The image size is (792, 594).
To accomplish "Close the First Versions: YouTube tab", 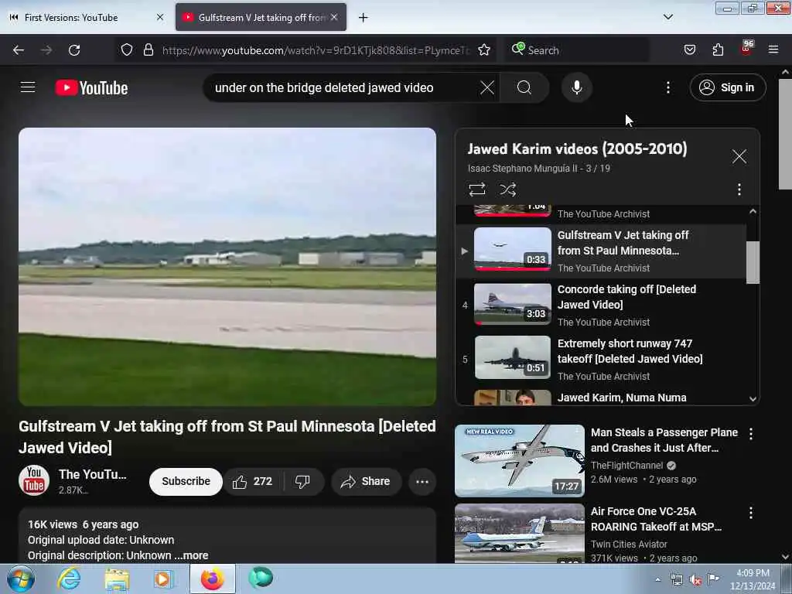I will (x=160, y=18).
